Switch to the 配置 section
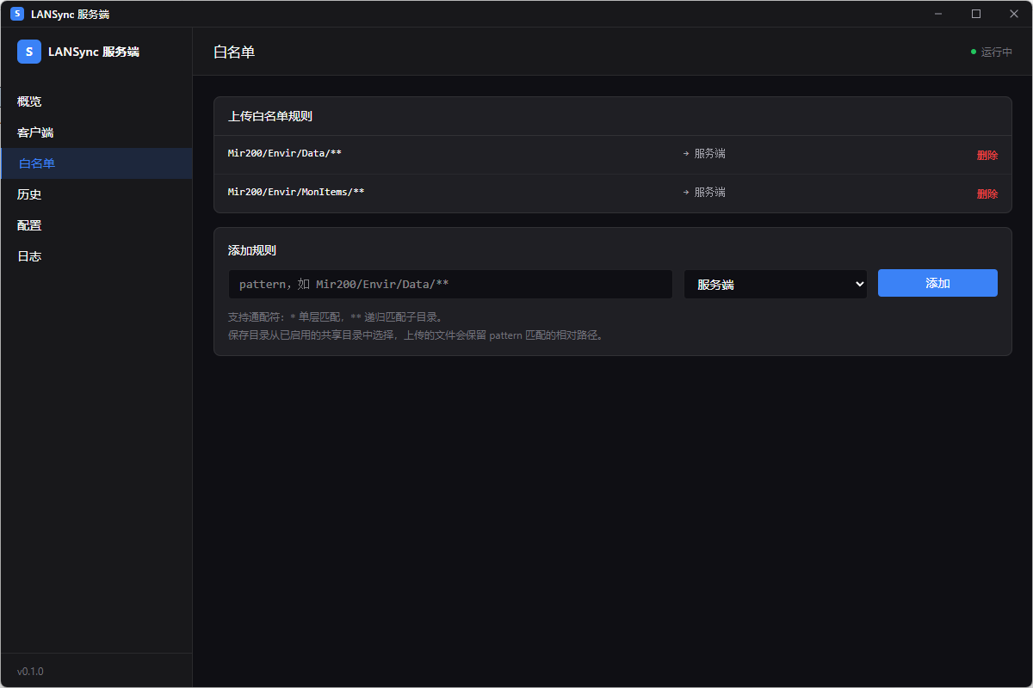The height and width of the screenshot is (688, 1033). tap(96, 225)
